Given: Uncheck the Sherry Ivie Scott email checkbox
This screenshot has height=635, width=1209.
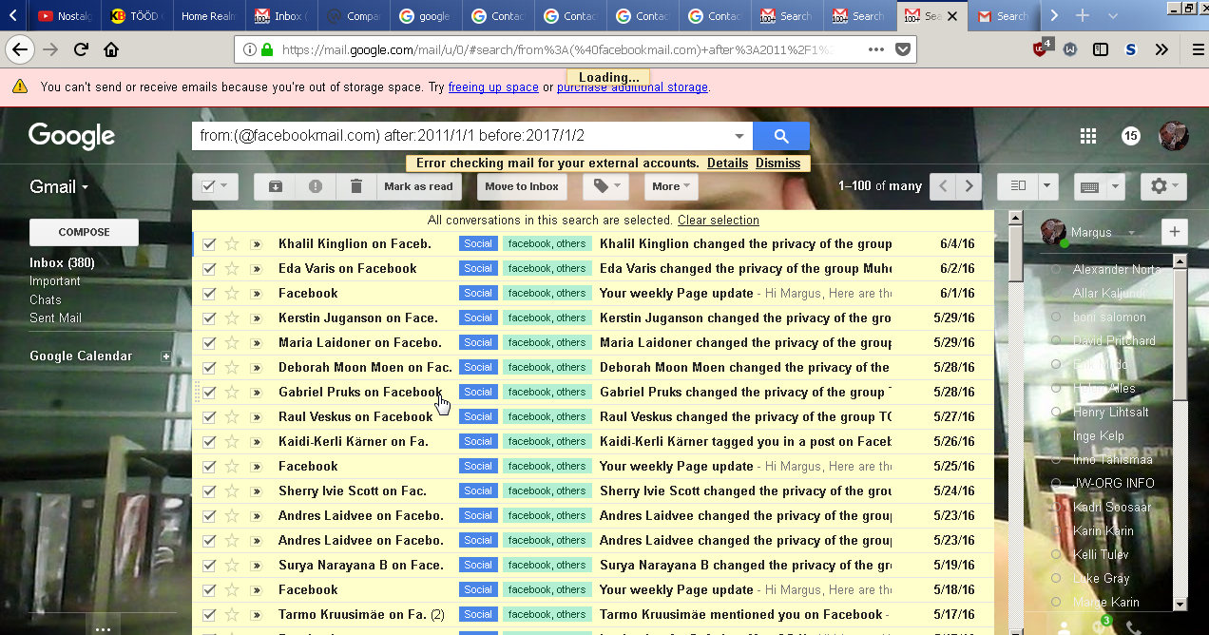Looking at the screenshot, I should coord(209,491).
